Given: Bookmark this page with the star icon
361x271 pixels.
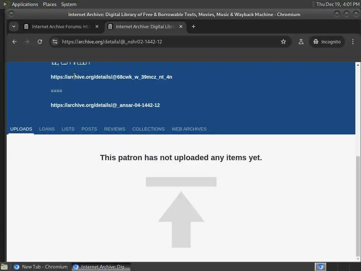Looking at the screenshot, I should tap(283, 42).
